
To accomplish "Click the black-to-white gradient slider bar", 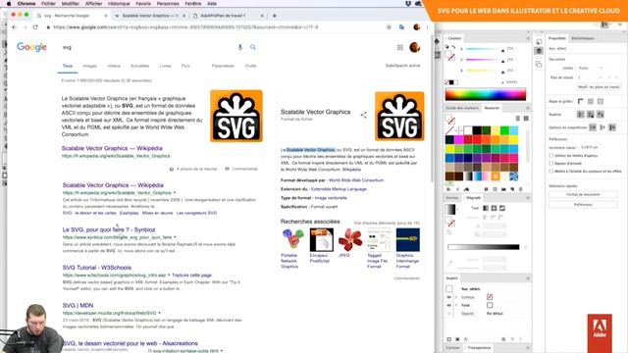I will [x=484, y=247].
